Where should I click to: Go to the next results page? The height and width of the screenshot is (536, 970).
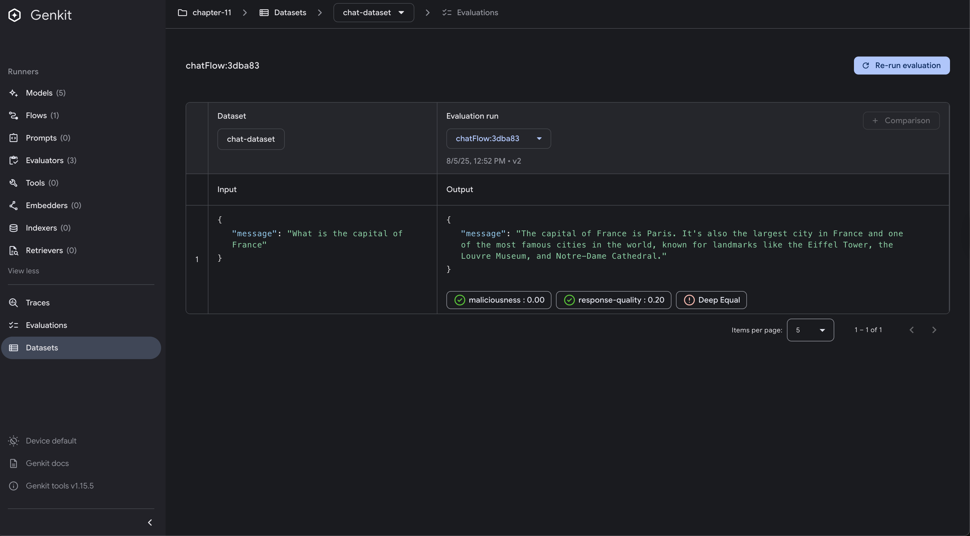[934, 330]
